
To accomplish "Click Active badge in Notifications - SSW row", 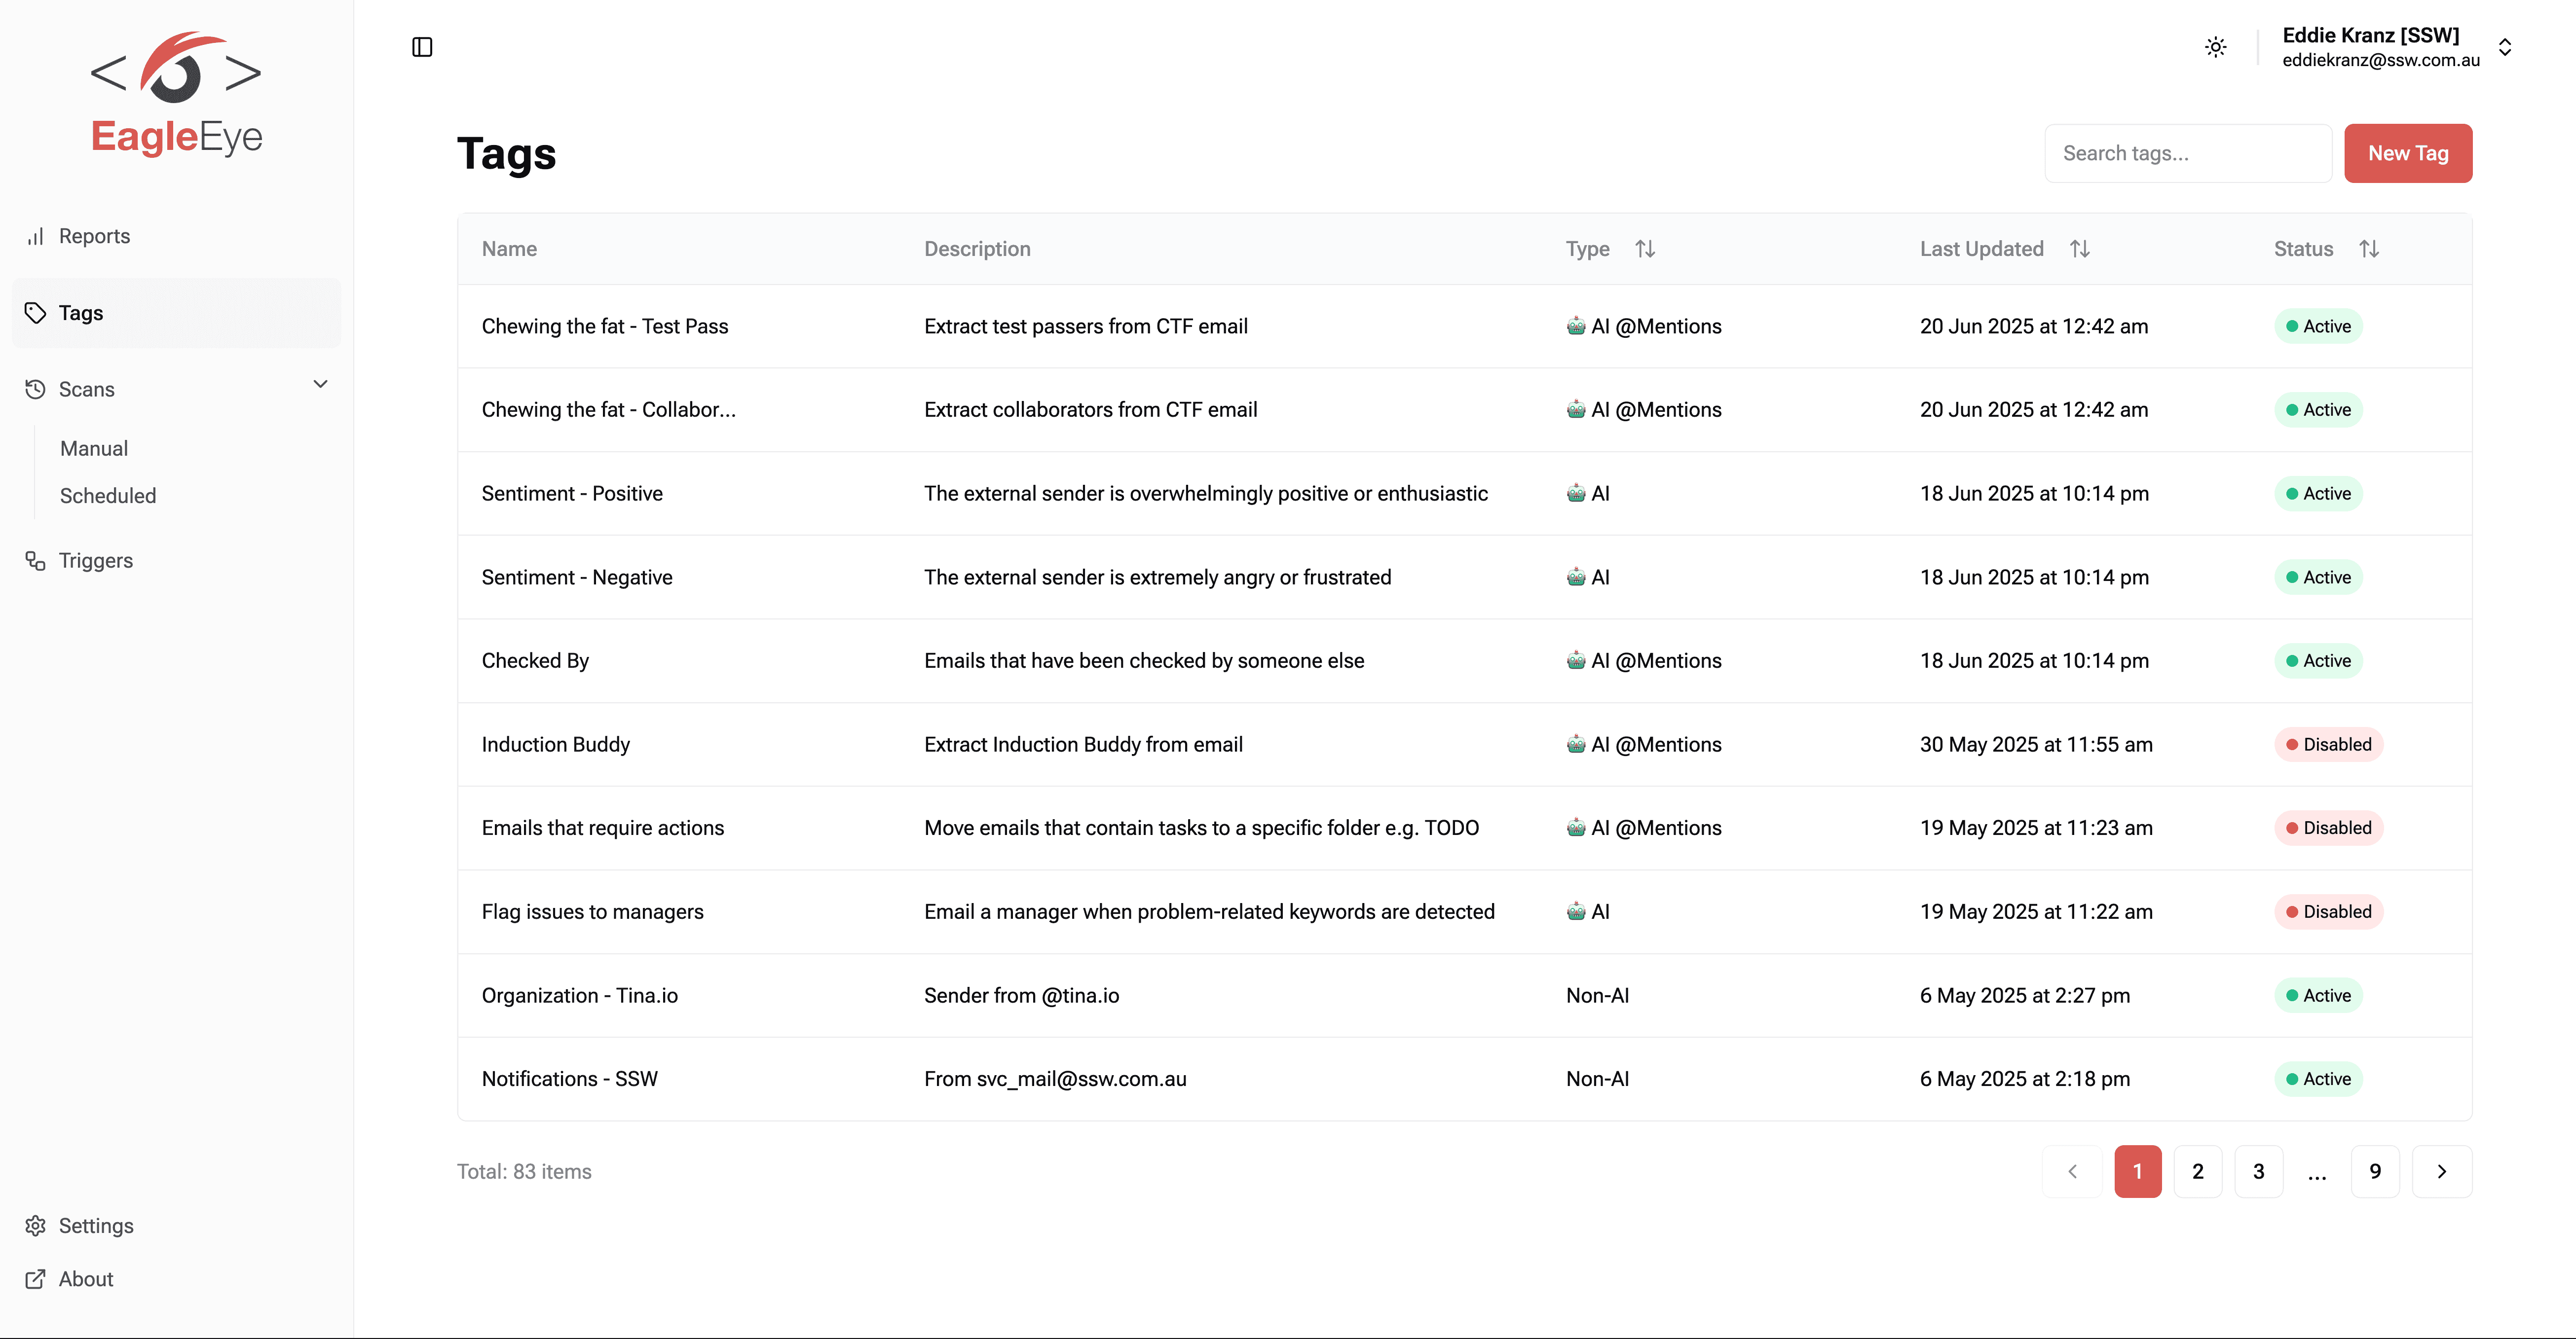I will coord(2318,1079).
